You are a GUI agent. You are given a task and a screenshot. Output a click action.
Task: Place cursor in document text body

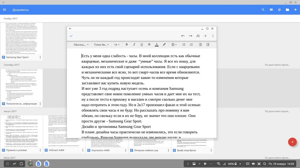coord(141,94)
